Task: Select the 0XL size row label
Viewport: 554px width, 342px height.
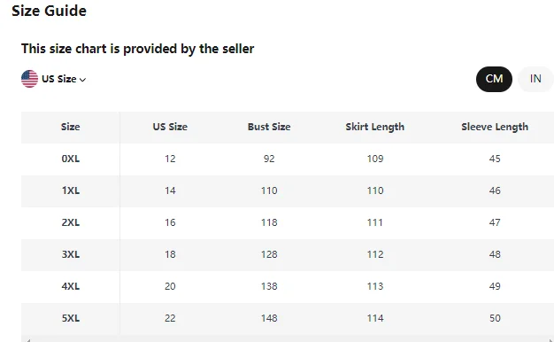Action: click(71, 159)
